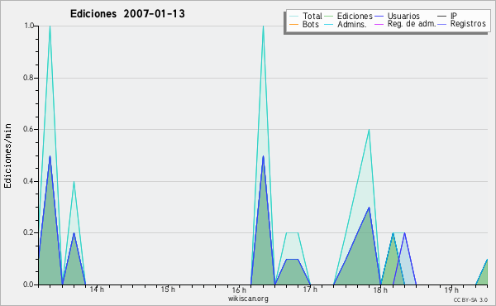Click the 0.8 y-axis value
Viewport: 496px width, 306px height.
29,78
